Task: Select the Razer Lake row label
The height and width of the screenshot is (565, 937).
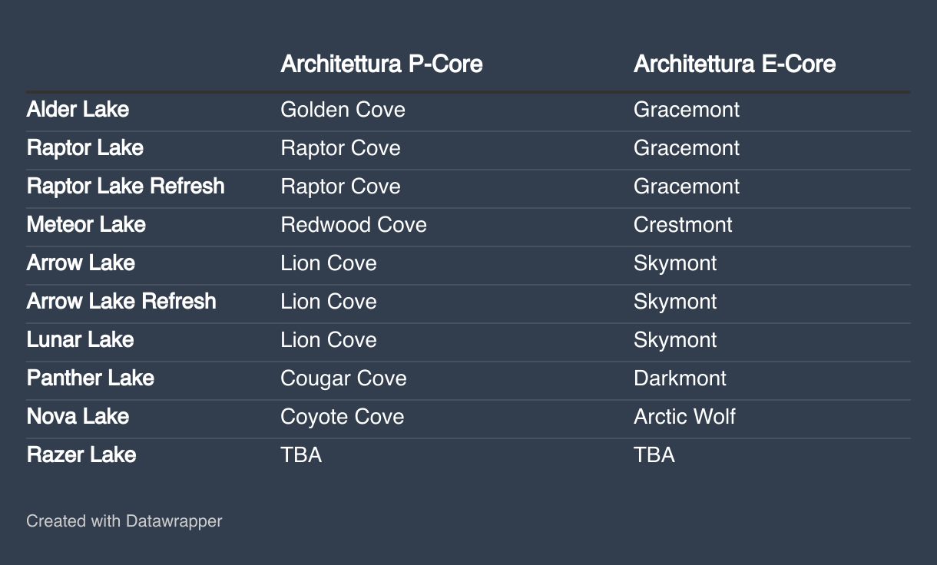Action: [81, 455]
